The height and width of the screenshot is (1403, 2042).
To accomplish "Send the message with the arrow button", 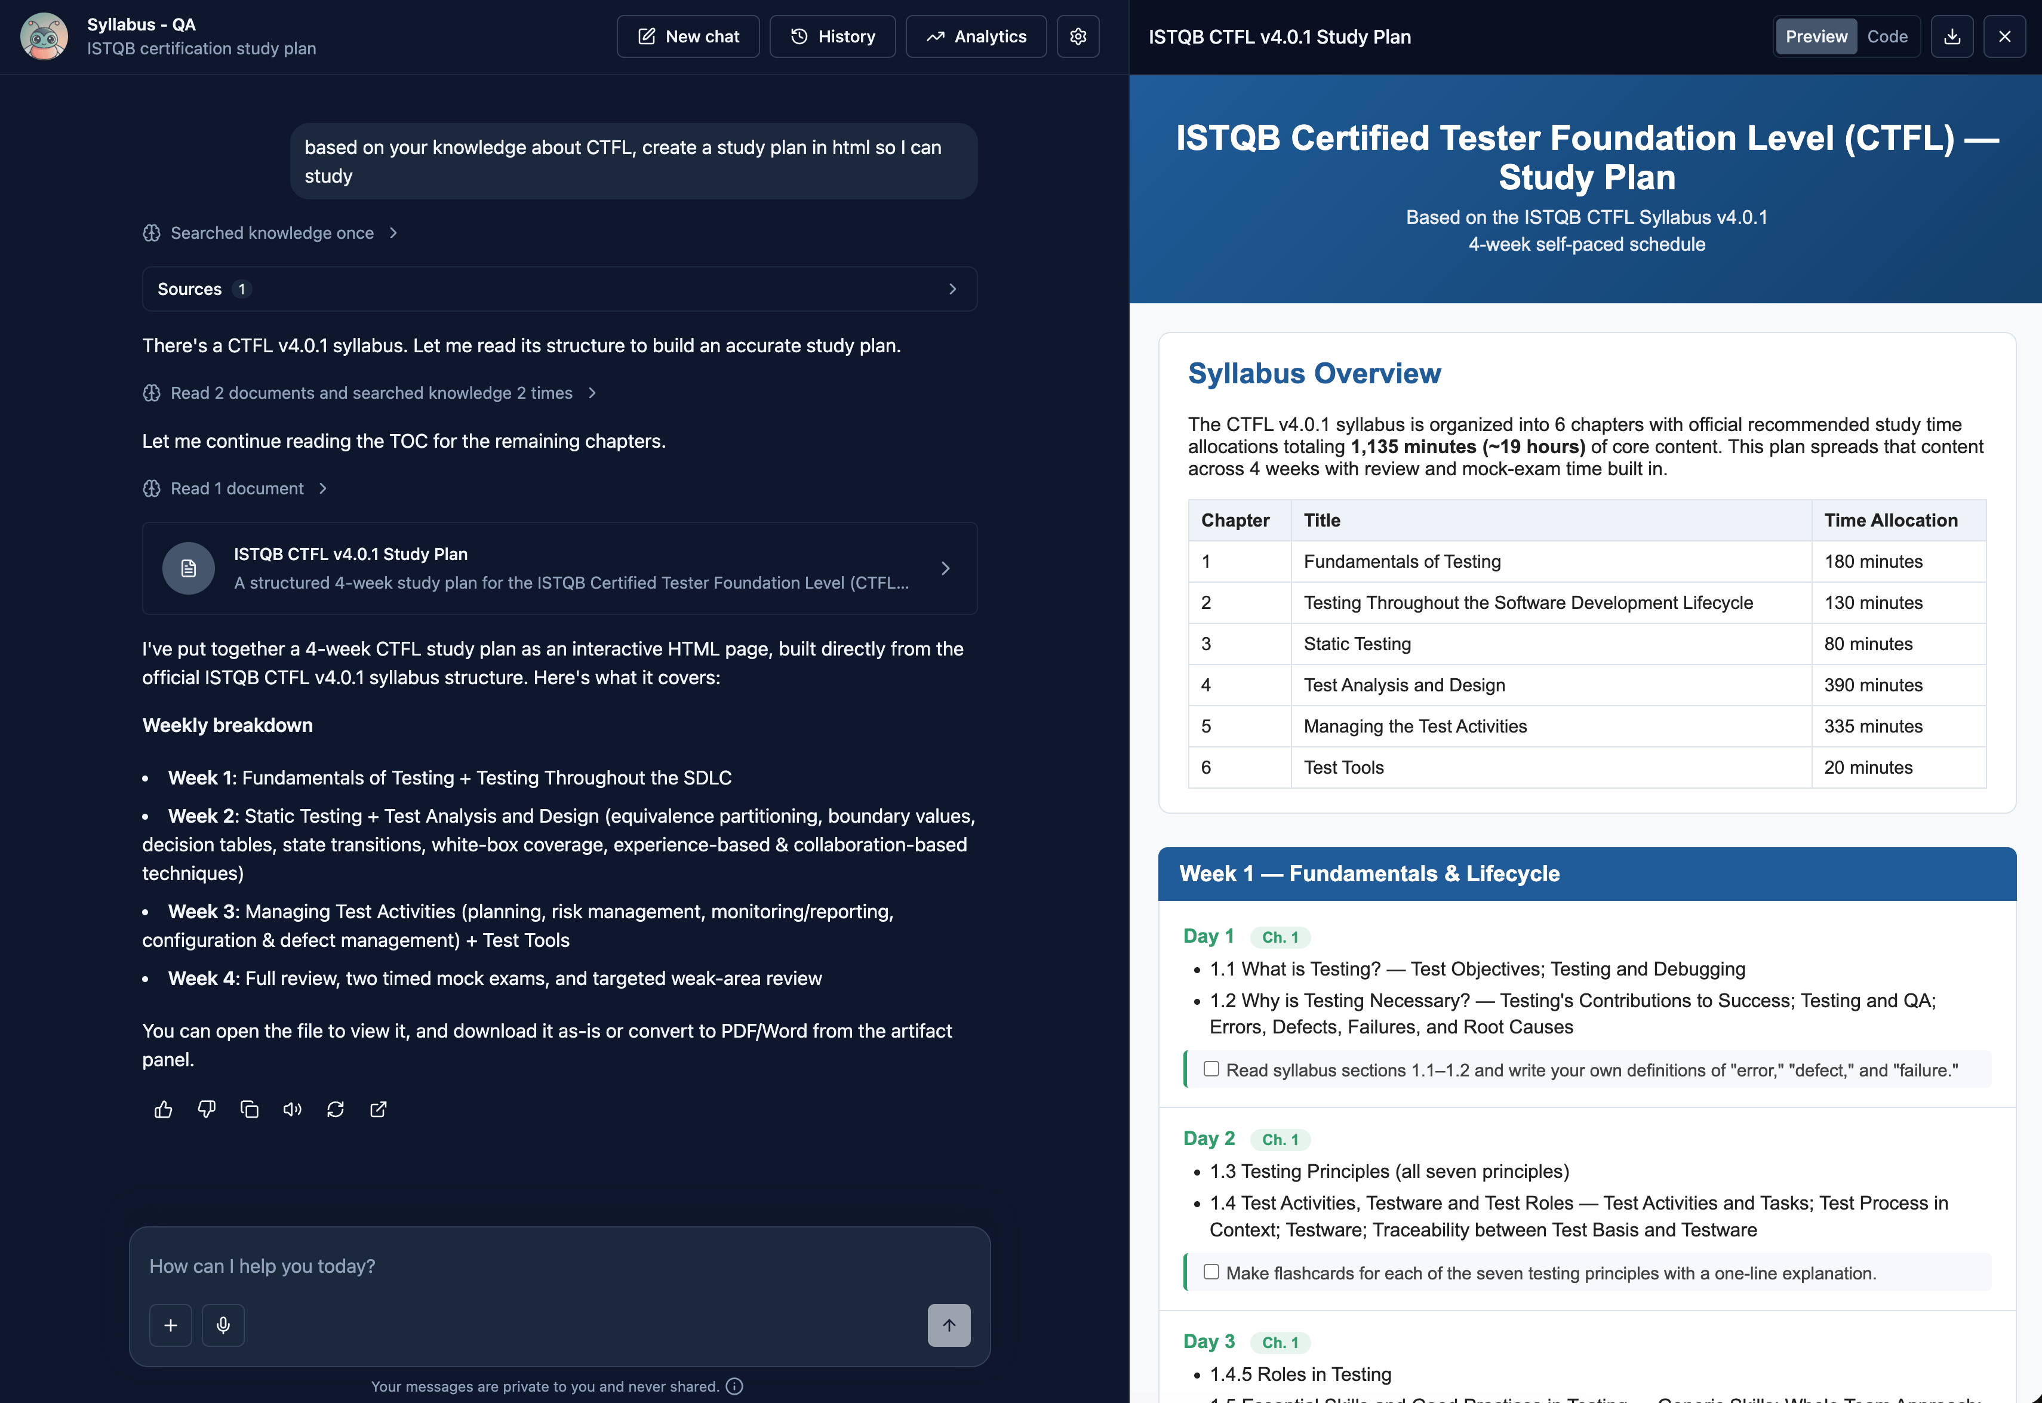I will coord(949,1325).
